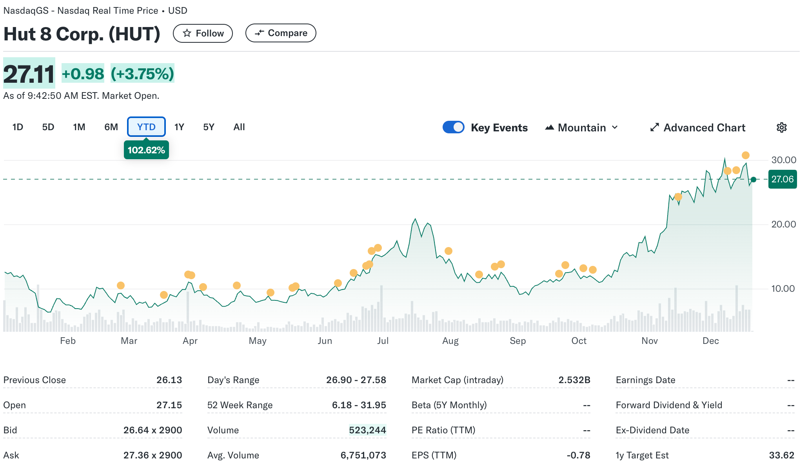Click the Mountain chart type icon
This screenshot has height=469, width=808.
click(549, 127)
